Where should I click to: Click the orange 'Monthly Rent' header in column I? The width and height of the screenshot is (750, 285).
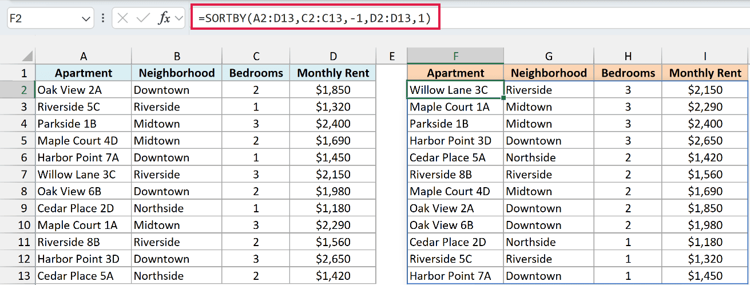pos(705,73)
